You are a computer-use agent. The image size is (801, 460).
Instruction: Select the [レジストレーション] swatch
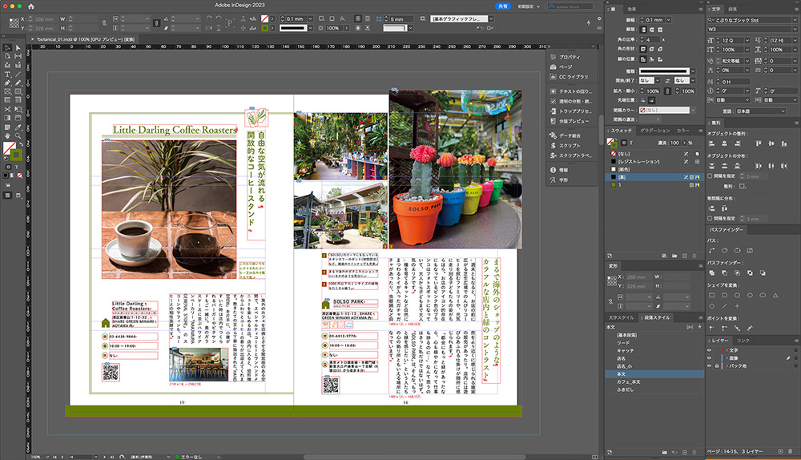coord(654,162)
